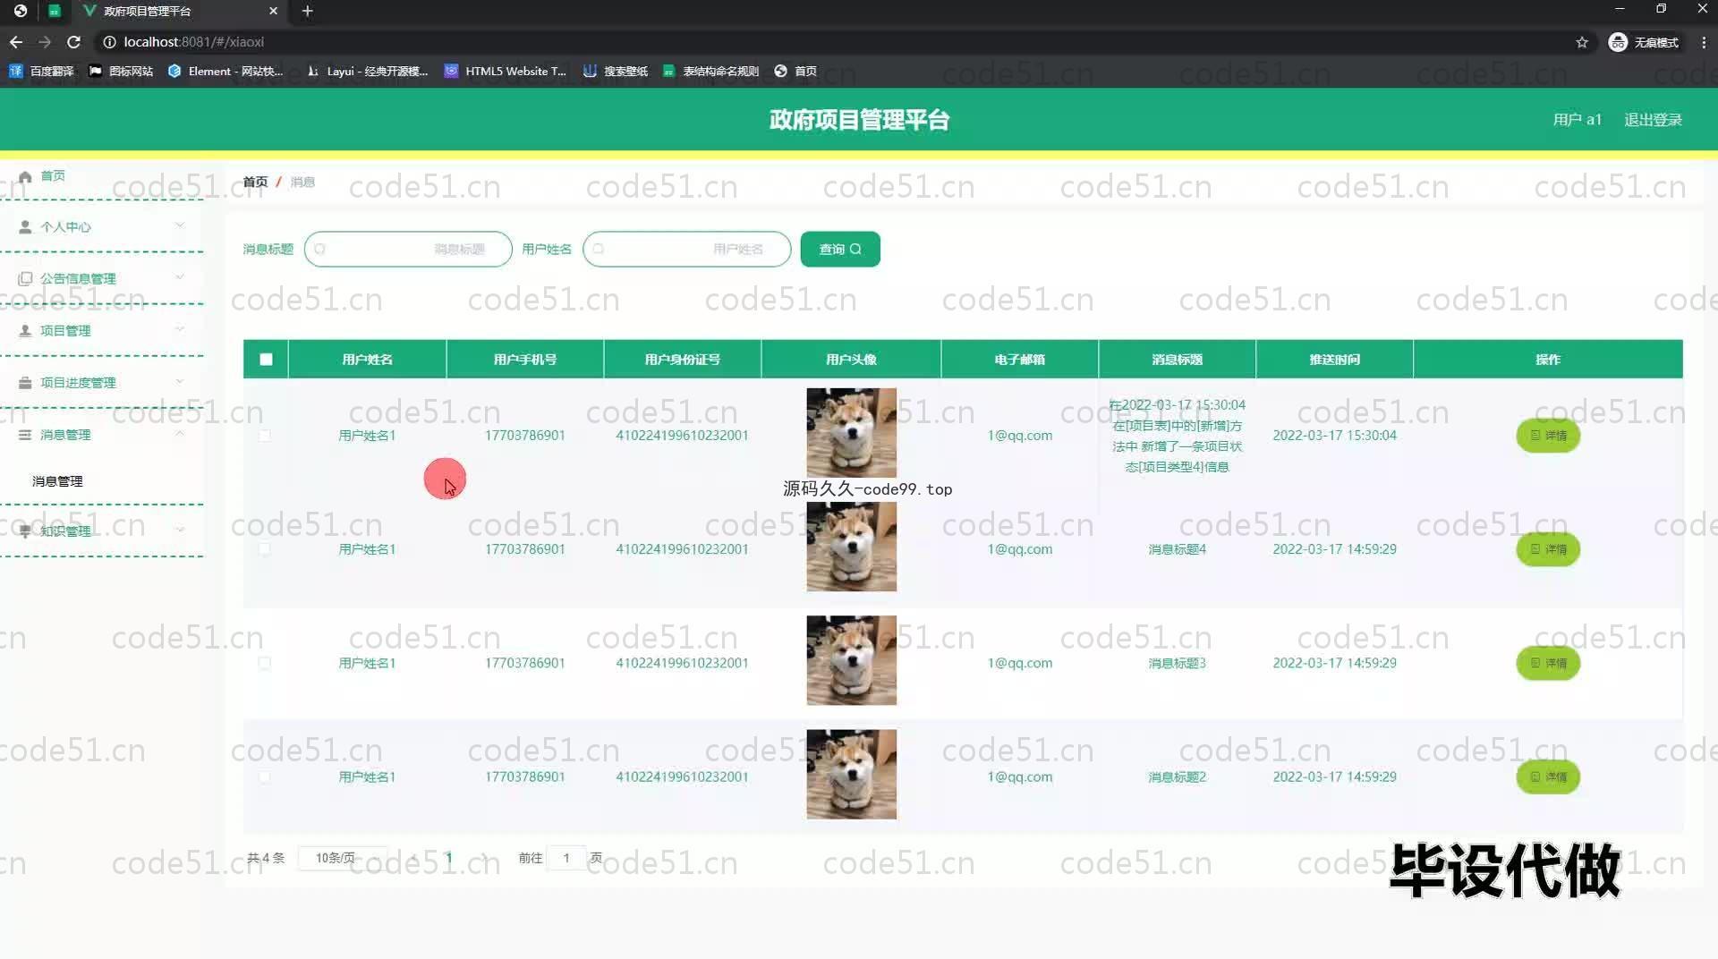Click the 用户 a1 account label
1718x959 pixels.
(x=1578, y=120)
